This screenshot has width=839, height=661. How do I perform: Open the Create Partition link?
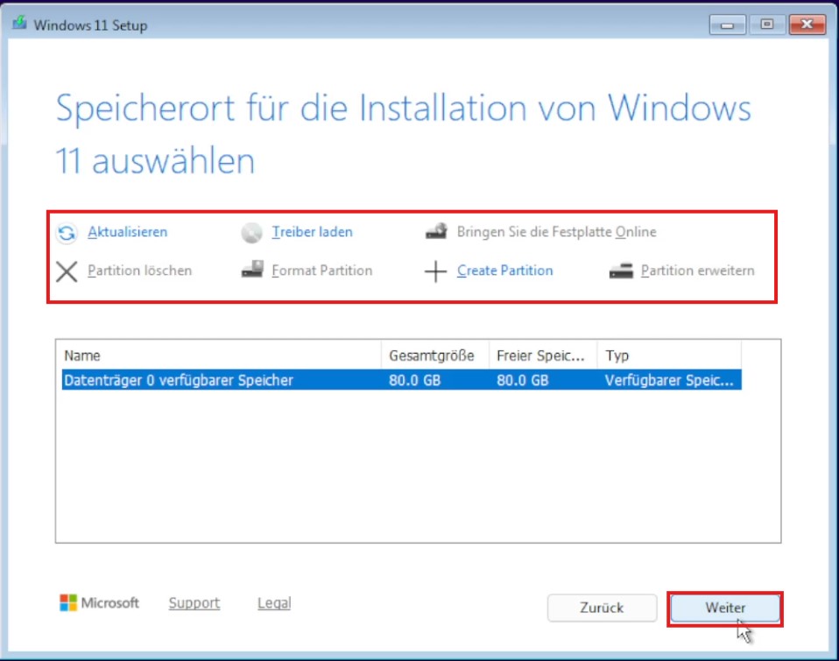click(x=504, y=271)
